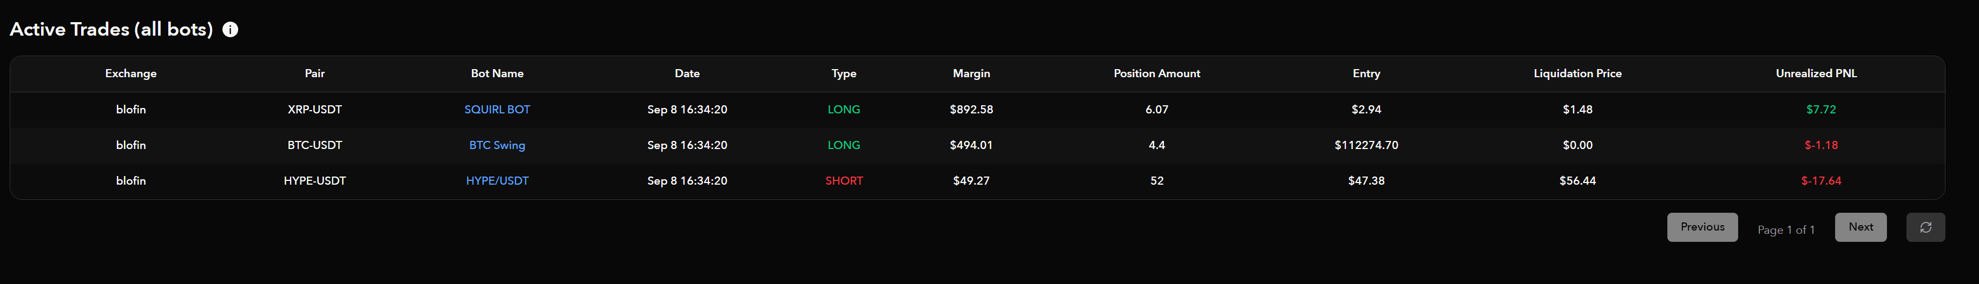Click the Date column header
This screenshot has width=1979, height=284.
click(x=687, y=73)
